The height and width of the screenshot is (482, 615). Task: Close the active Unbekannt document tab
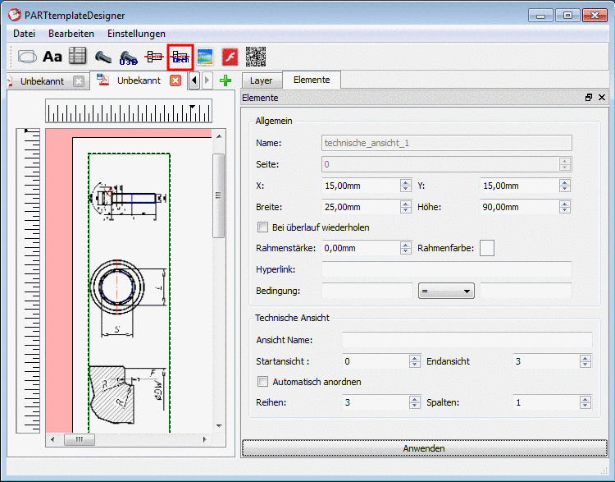[x=175, y=80]
